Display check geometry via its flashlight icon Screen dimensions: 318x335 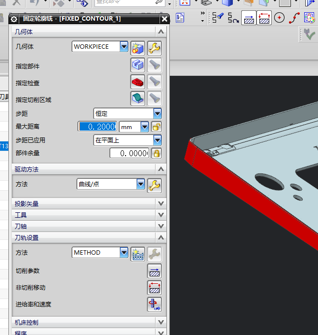coord(154,82)
